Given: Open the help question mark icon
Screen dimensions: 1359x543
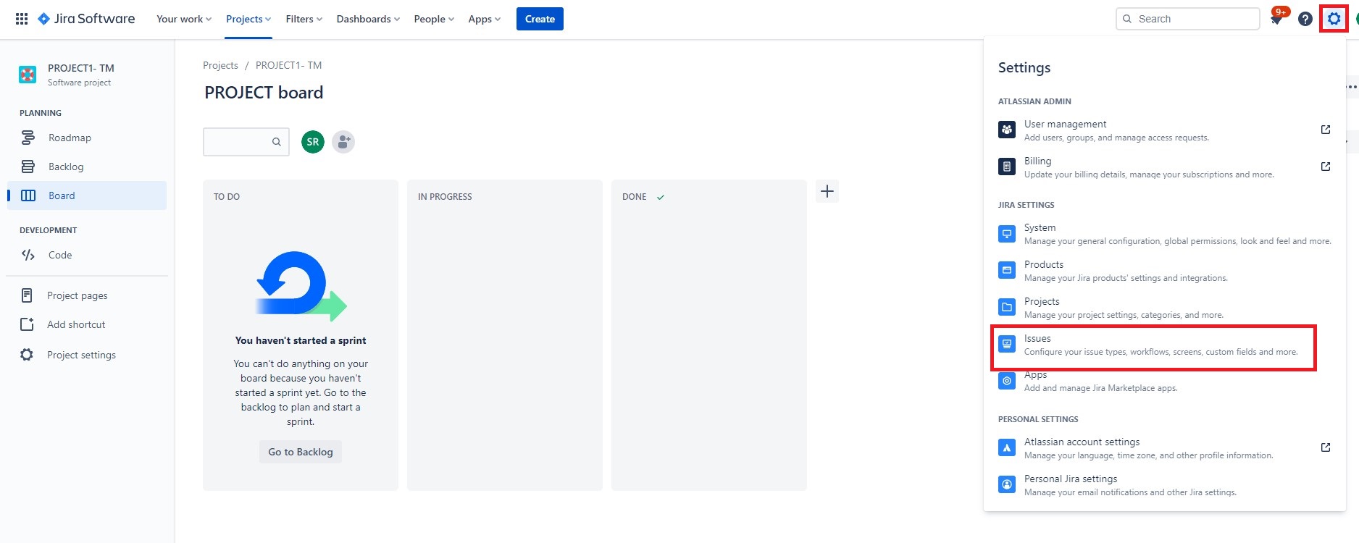Looking at the screenshot, I should (1305, 19).
